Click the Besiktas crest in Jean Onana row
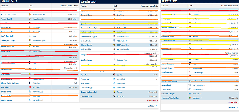This screenshot has width=239, height=112. click(114, 75)
